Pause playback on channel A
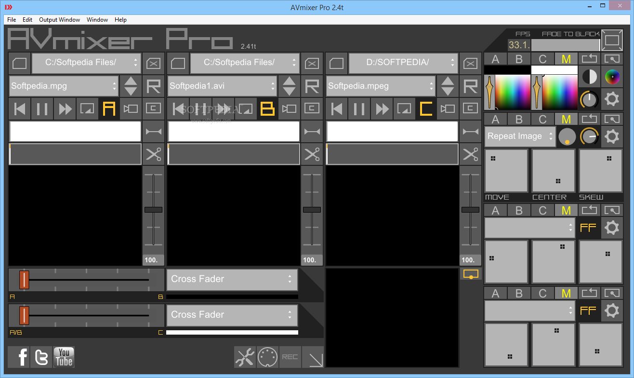 [x=42, y=109]
